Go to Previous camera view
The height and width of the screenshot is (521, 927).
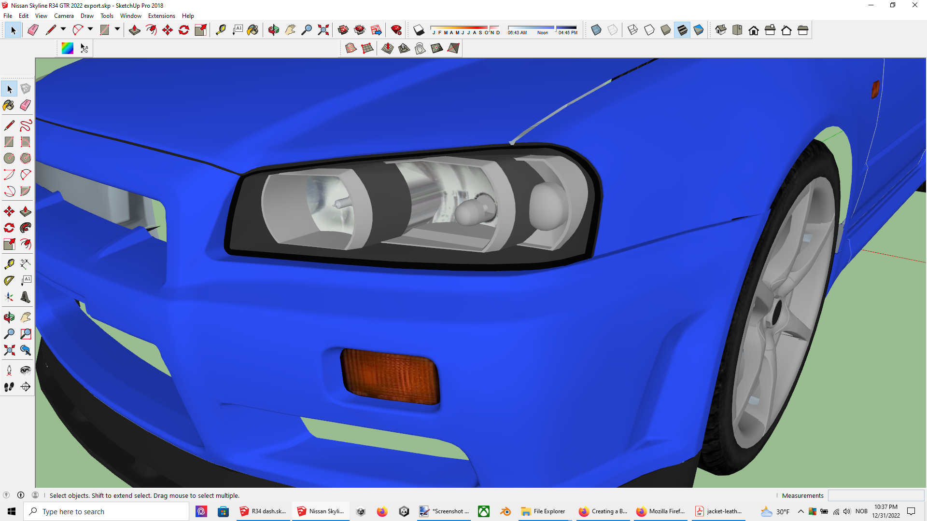pos(26,350)
